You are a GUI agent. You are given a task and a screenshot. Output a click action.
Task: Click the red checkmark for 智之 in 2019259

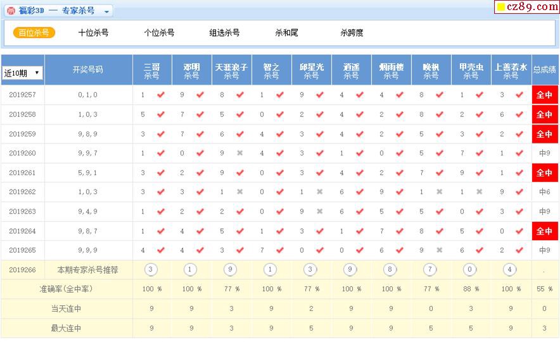(x=280, y=133)
